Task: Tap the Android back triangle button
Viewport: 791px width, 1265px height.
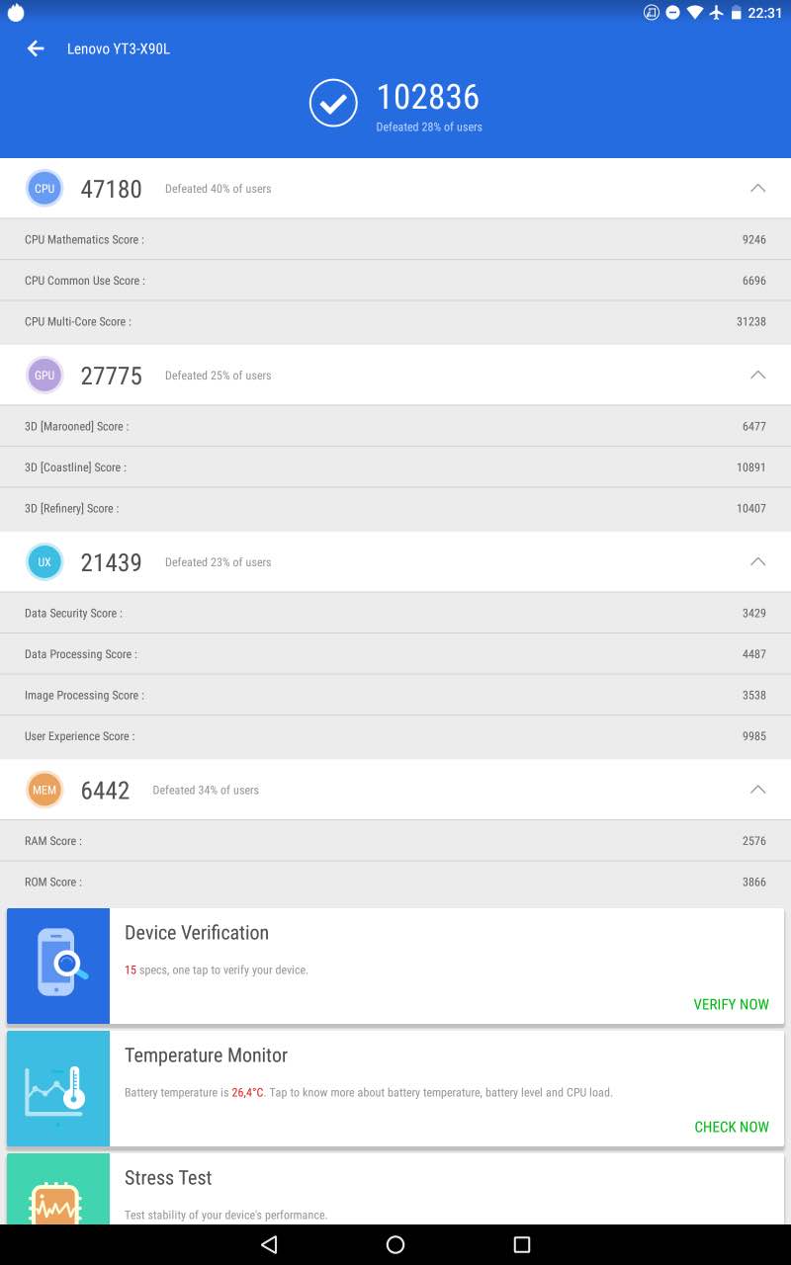Action: pyautogui.click(x=269, y=1245)
